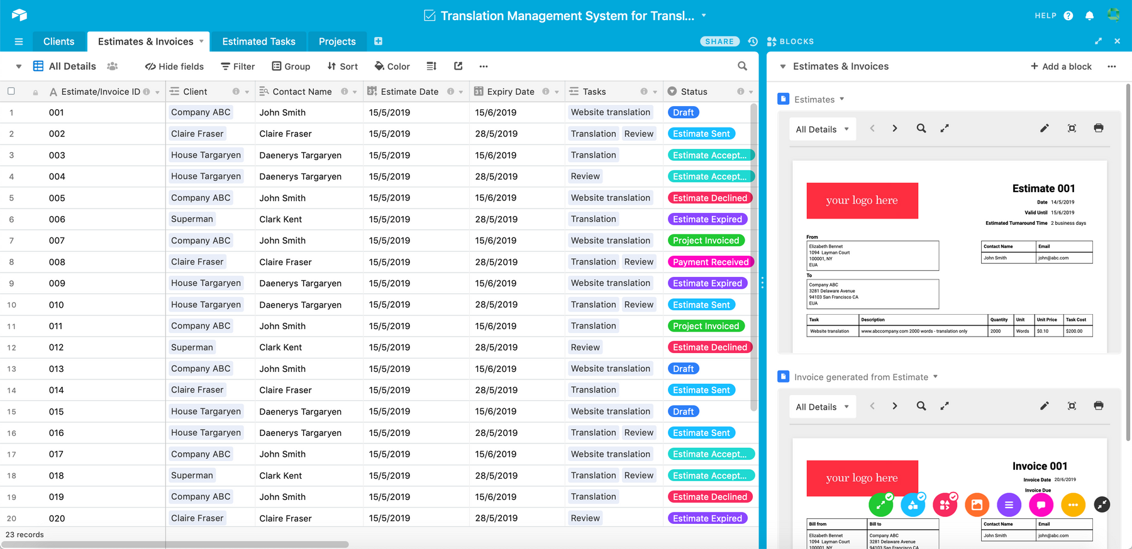
Task: Click the print icon in the Estimates block
Action: pyautogui.click(x=1098, y=128)
